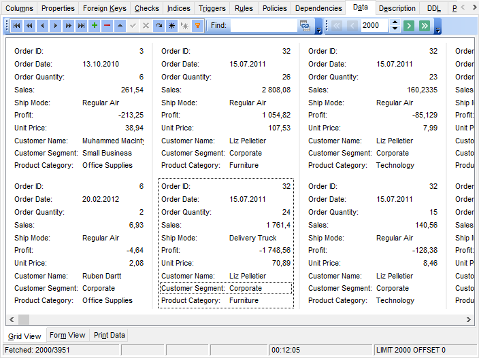This screenshot has height=358, width=479.
Task: Jump to the last record
Action: 82,26
